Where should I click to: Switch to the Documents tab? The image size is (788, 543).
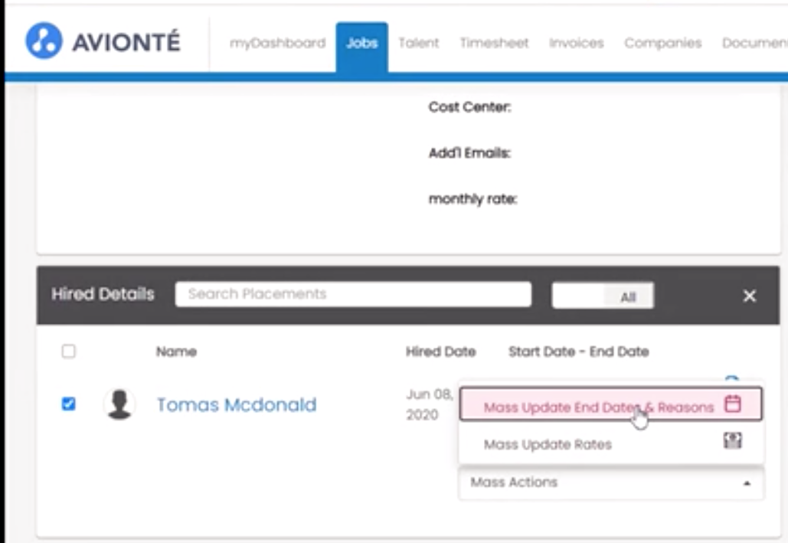point(754,43)
